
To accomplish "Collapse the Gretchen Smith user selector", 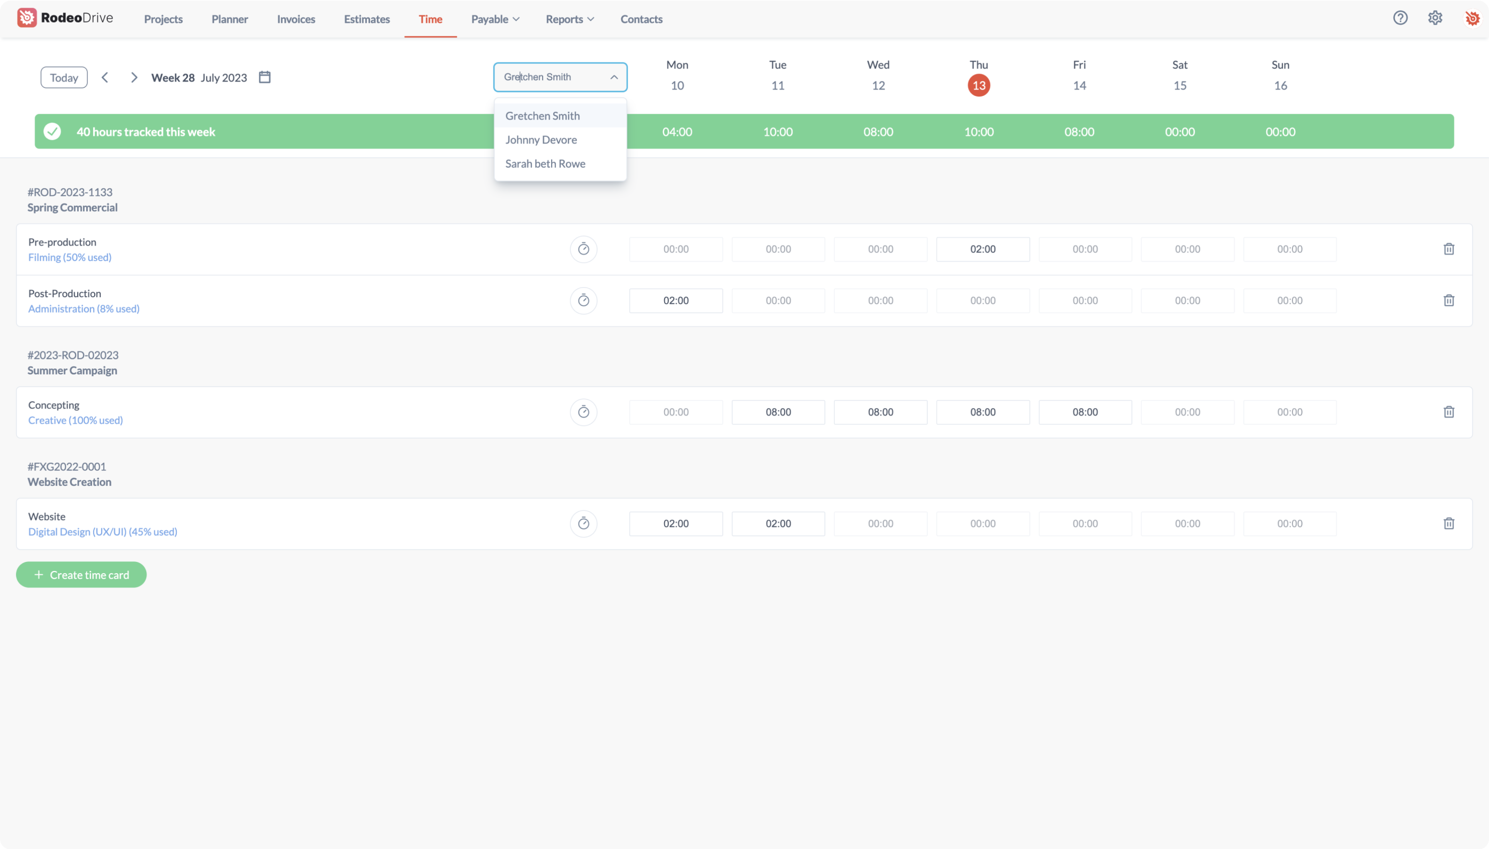I will 613,77.
